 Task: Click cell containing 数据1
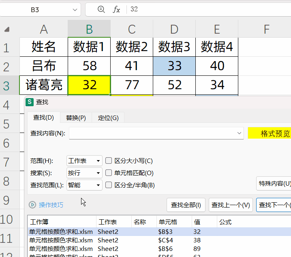click(x=89, y=47)
